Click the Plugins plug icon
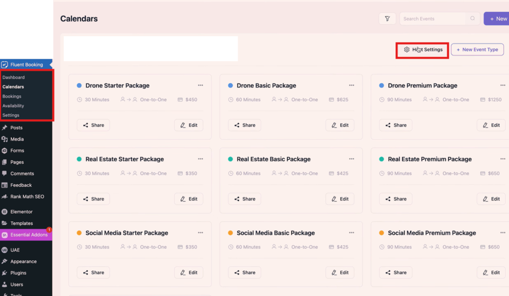 5,273
